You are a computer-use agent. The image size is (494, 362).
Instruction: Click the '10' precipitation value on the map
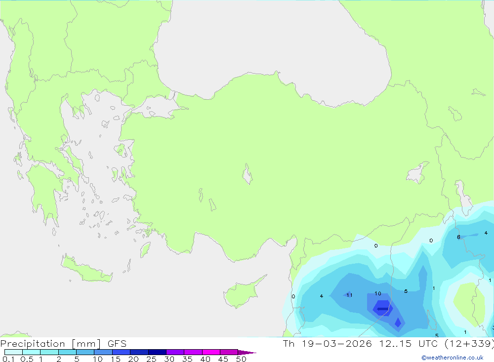[x=378, y=293]
